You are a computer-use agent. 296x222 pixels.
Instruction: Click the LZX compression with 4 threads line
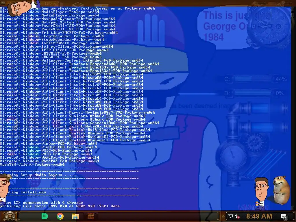[x=41, y=203]
